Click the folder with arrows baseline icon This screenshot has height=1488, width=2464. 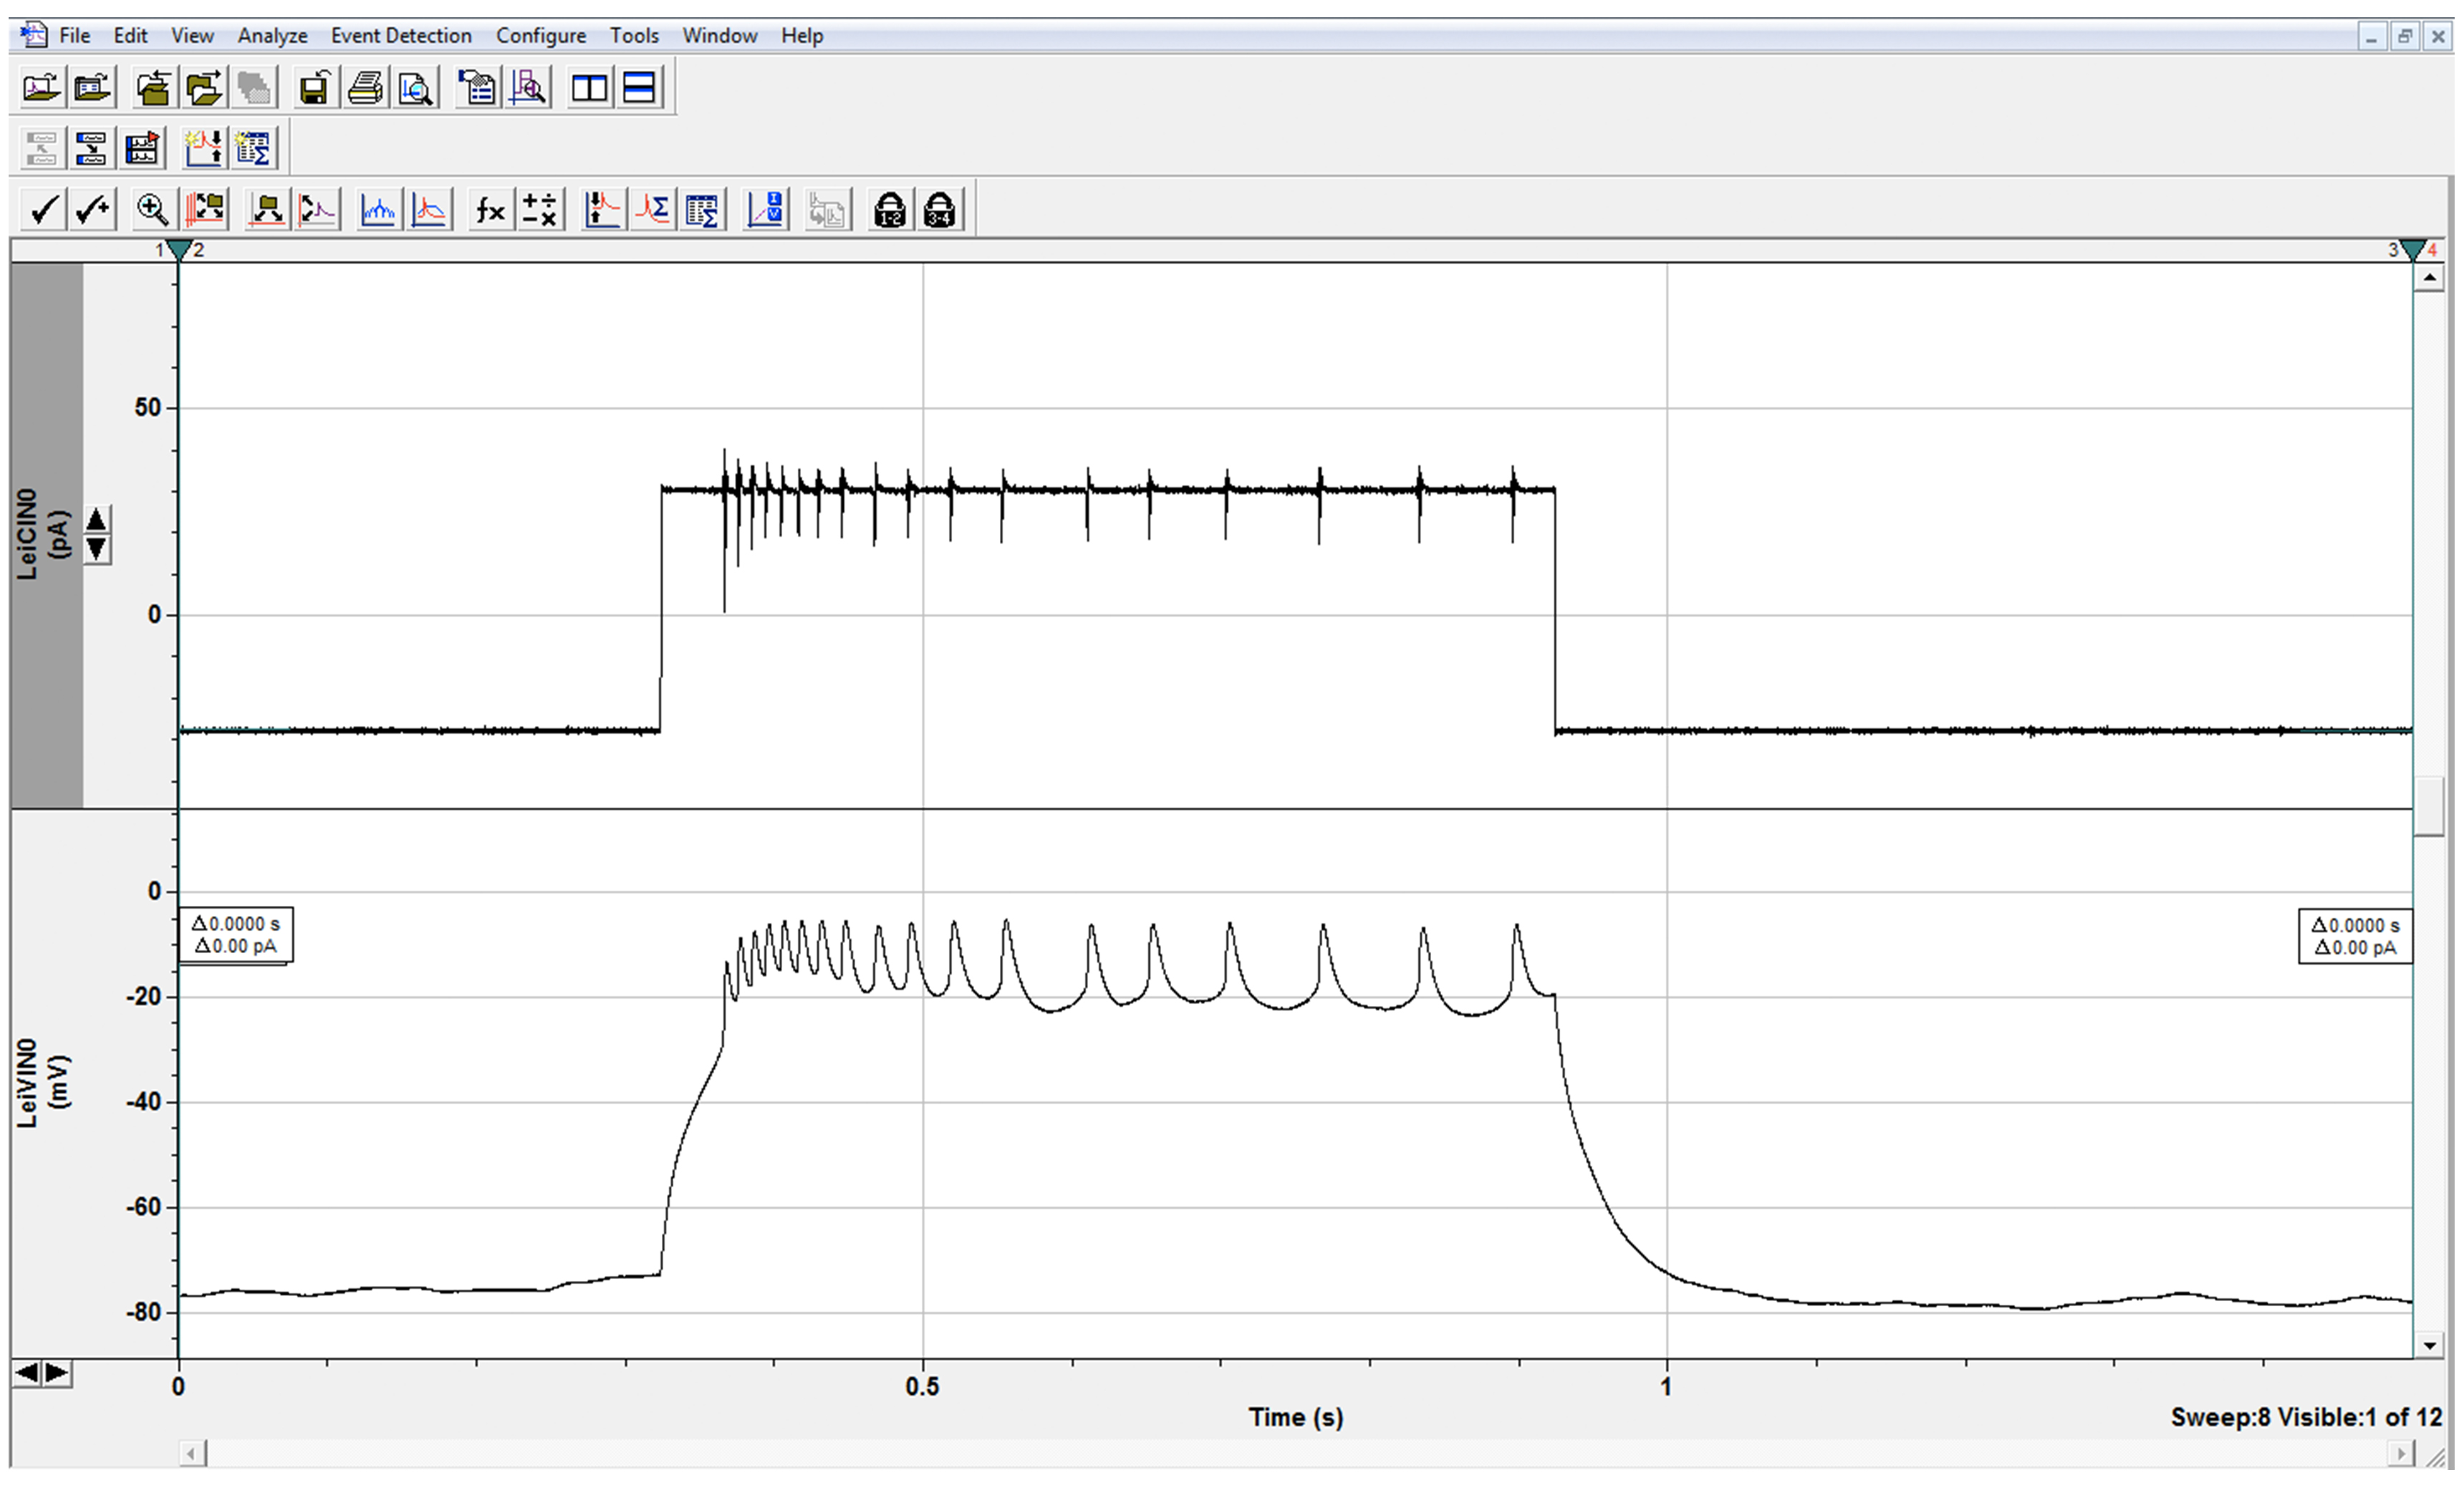point(267,210)
